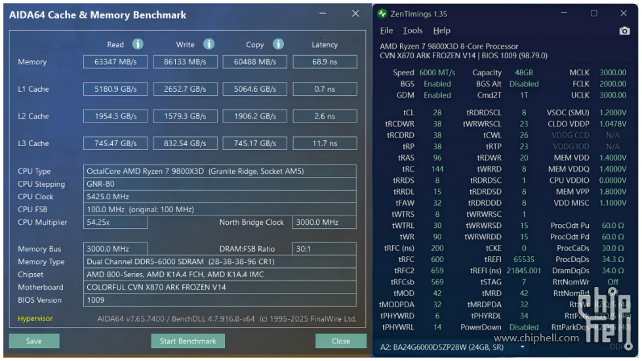The image size is (642, 361).
Task: Click the VSOC (SMU) value 1.2000V
Action: tap(612, 113)
